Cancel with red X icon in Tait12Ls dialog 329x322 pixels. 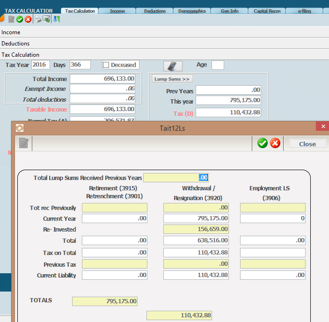[275, 143]
